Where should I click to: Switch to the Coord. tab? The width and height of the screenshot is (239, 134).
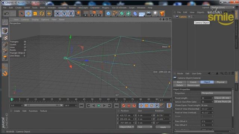coord(193,82)
